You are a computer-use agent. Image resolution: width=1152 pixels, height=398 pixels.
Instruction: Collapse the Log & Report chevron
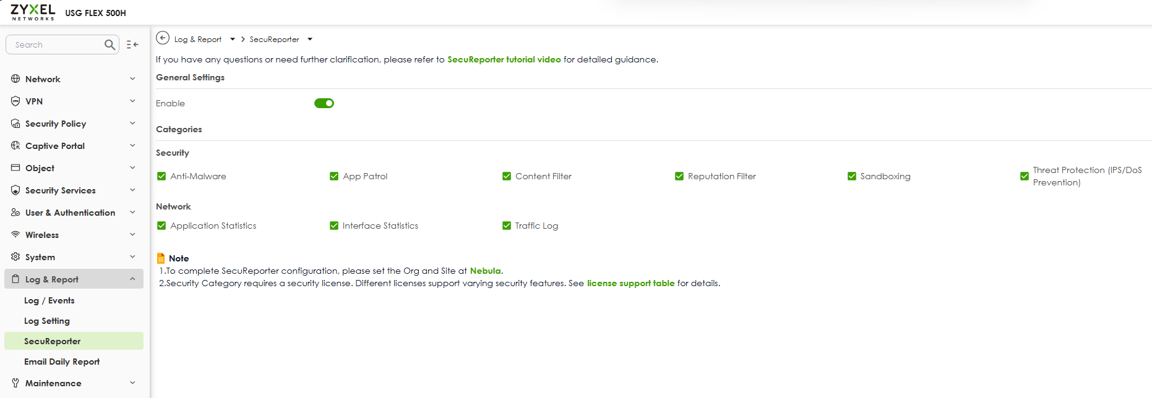[132, 279]
